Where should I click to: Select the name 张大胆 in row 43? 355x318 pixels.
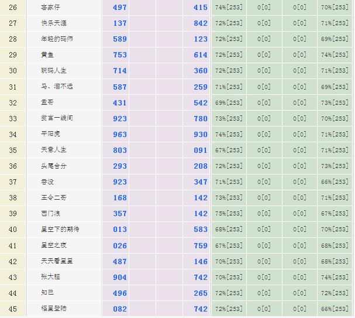50,276
